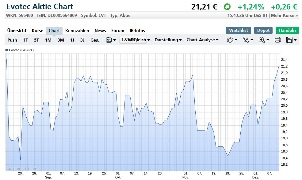Click the +1,24% change value
Image resolution: width=302 pixels, height=180 pixels.
[251, 7]
